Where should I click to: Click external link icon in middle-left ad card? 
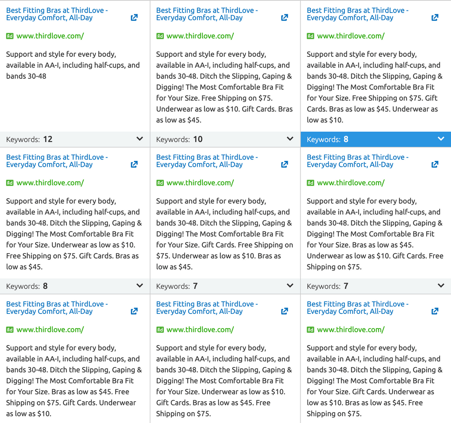click(134, 164)
